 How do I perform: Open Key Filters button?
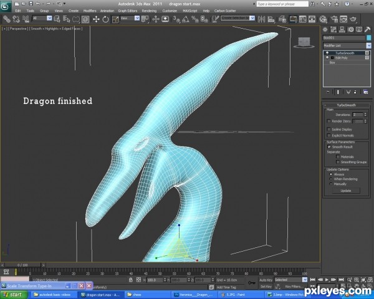294,287
